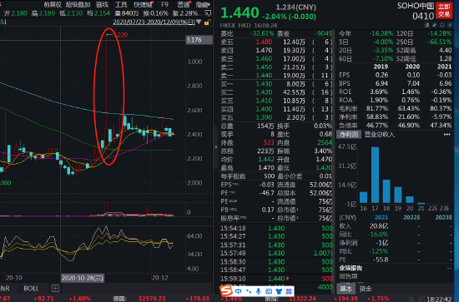The width and height of the screenshot is (459, 302).
Task: Open the 画线 drawing-line menu
Action: pos(102,4)
